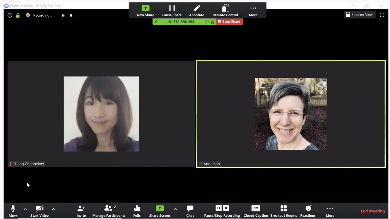Click the red Stop Share button
The image size is (390, 219).
coord(229,22)
